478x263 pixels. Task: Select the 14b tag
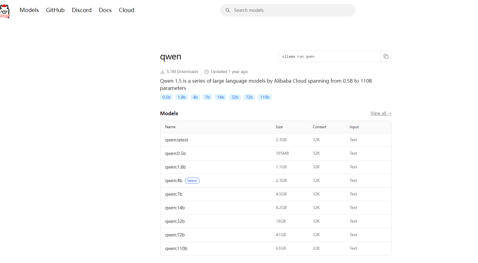[221, 97]
